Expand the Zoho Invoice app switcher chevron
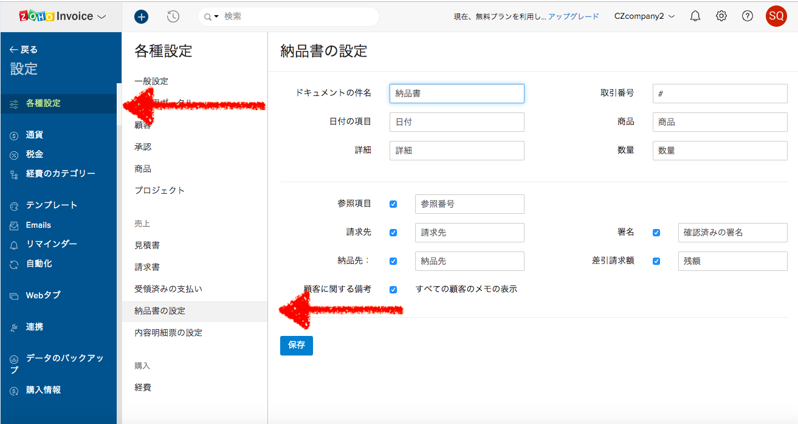798x424 pixels. tap(101, 17)
